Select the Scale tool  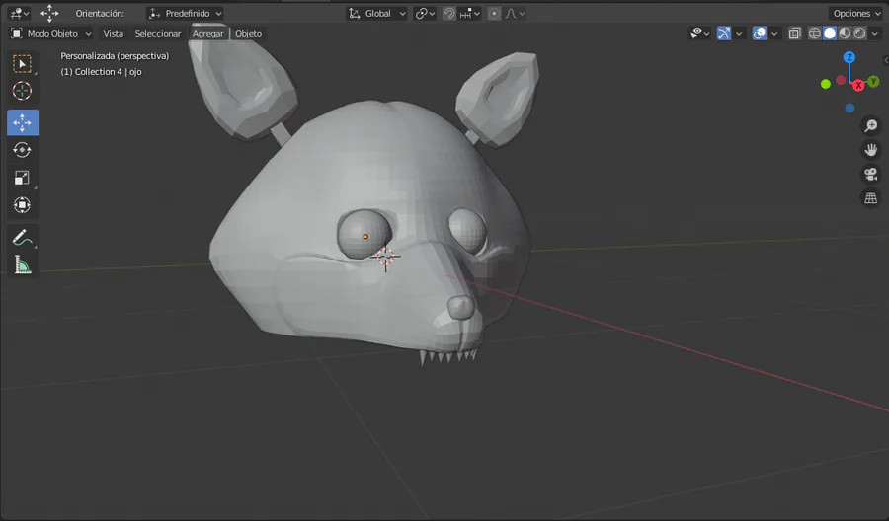point(22,178)
